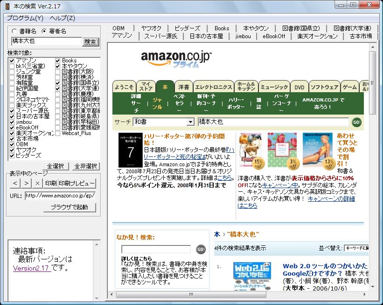
Task: Open Amazon's 洋書 tab
Action: click(x=184, y=87)
